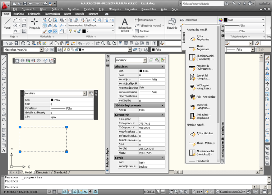Click the Többszörös mutató button
Screen dimensions: 272x195
click(x=149, y=25)
